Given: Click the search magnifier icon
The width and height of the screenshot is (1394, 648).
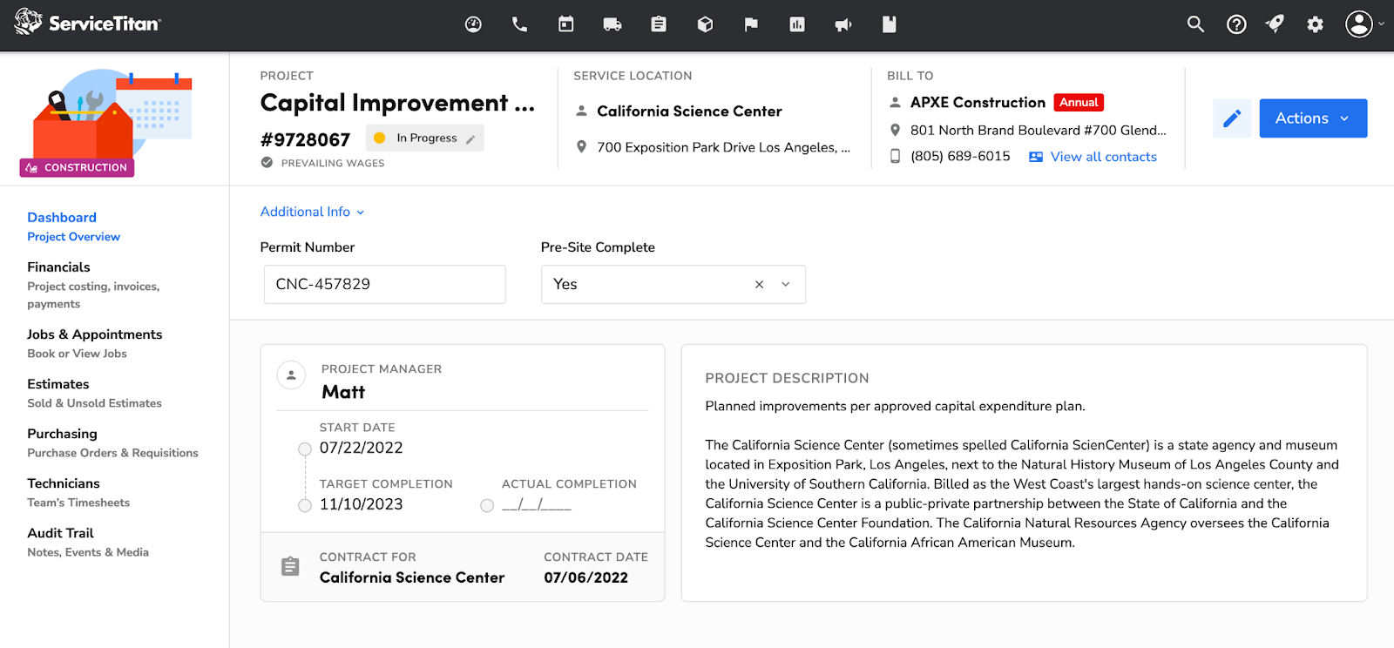Looking at the screenshot, I should [x=1195, y=24].
